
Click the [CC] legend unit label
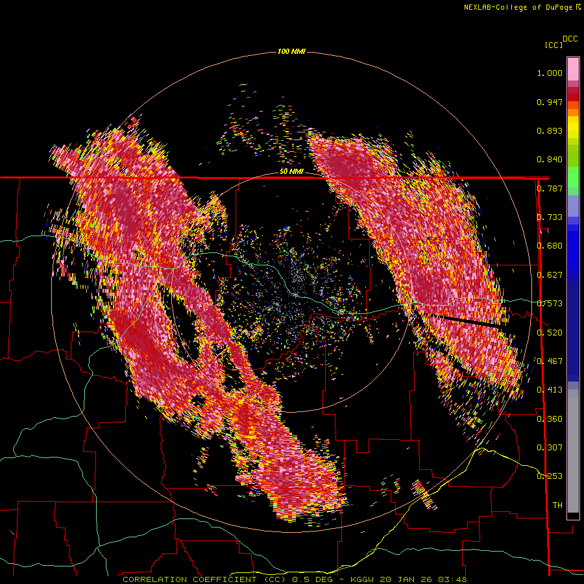point(554,45)
